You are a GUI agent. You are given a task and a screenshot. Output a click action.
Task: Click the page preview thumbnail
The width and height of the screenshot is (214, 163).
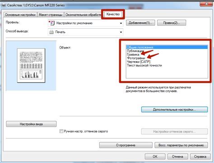tap(31, 66)
